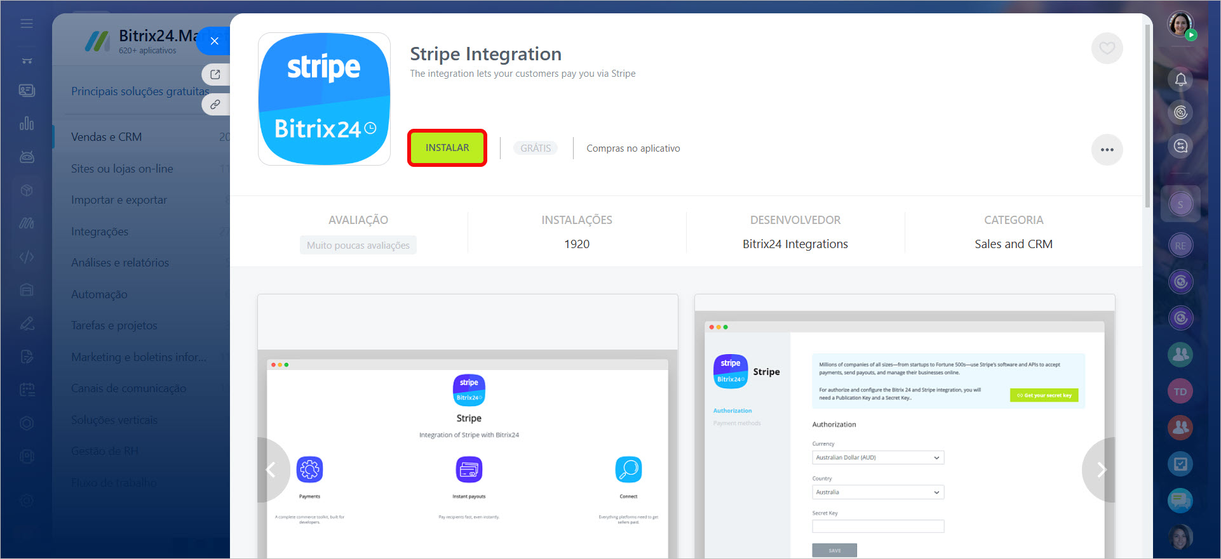
Task: Add Stripe Integration to favorites with heart icon
Action: point(1107,48)
